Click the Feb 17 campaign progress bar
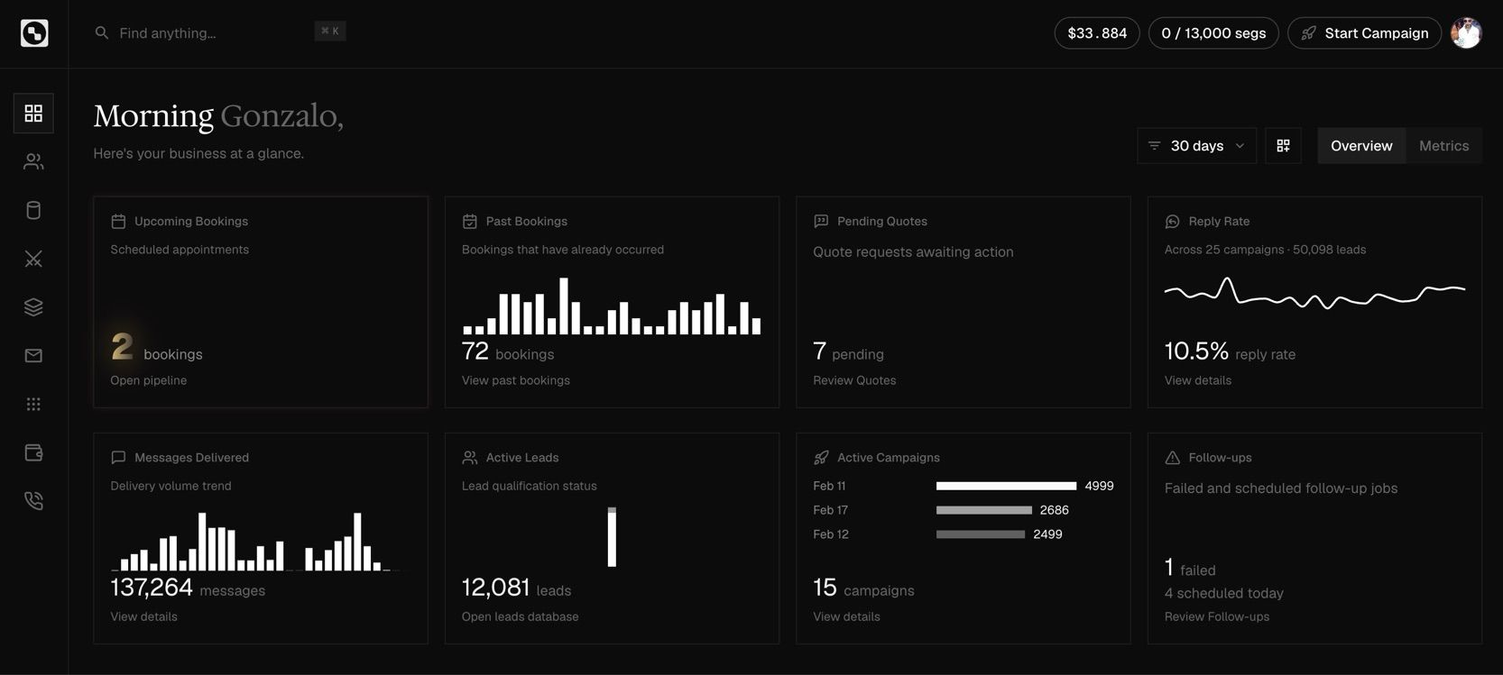This screenshot has width=1503, height=675. (x=984, y=510)
